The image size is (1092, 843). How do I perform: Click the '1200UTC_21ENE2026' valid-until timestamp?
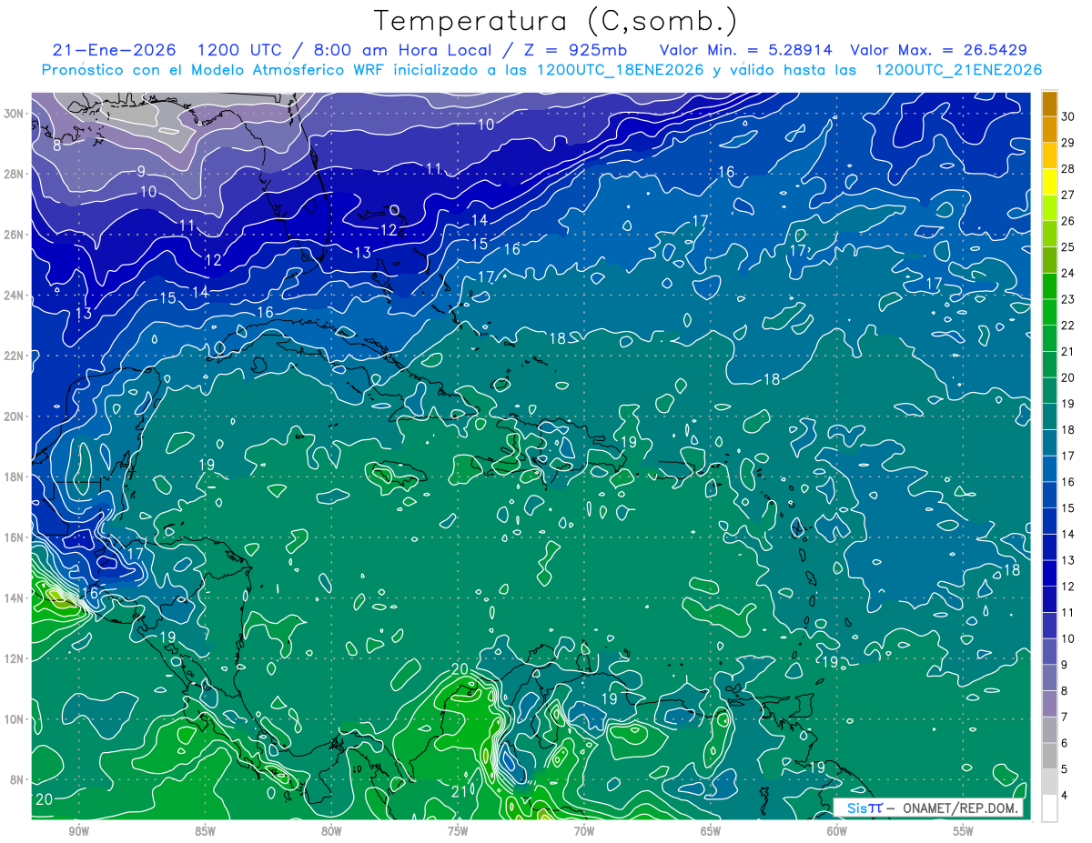(x=958, y=70)
